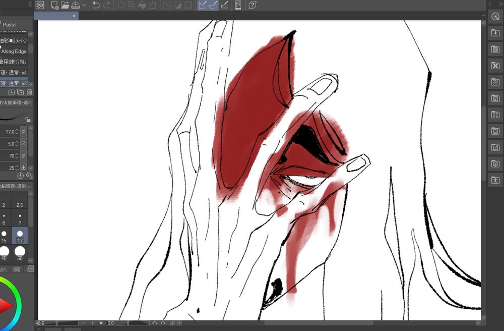Expand the canvas tab list chevron
The width and height of the screenshot is (504, 331).
tap(483, 16)
